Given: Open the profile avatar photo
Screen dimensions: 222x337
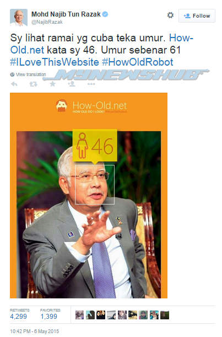Looking at the screenshot, I should (x=19, y=18).
